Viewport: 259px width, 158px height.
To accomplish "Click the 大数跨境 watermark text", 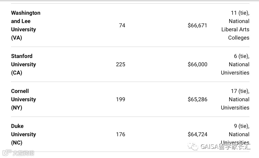I will point(23,152).
